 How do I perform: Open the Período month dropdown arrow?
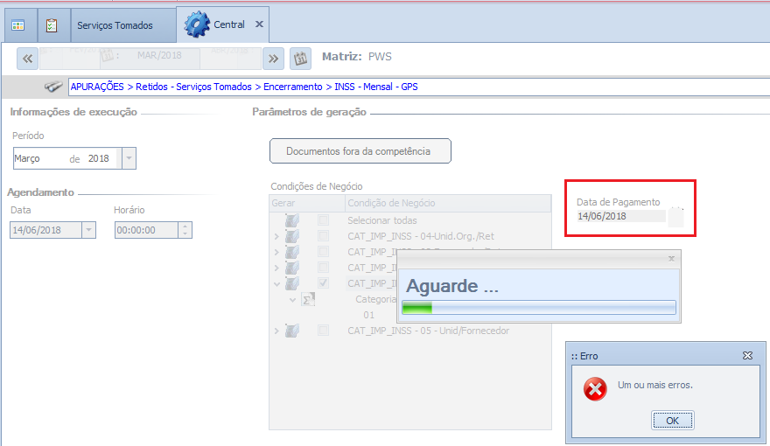click(x=129, y=158)
